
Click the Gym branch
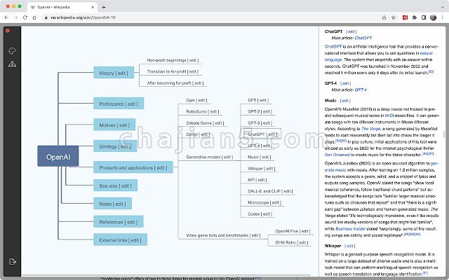coord(196,100)
